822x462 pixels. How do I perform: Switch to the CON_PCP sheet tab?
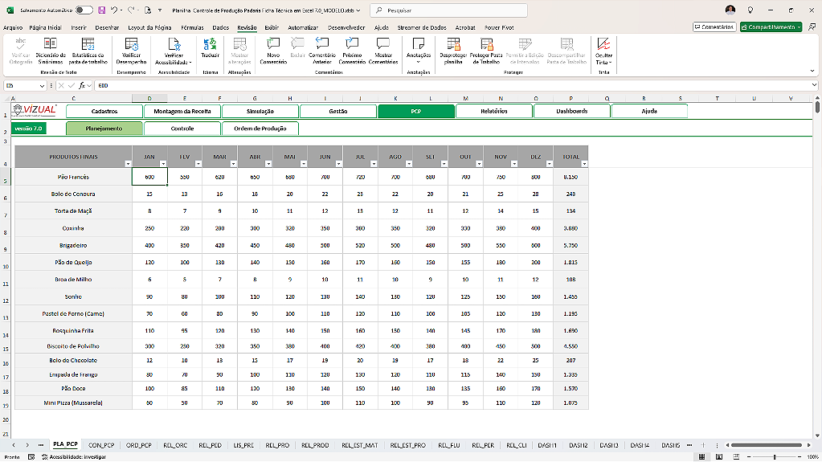pos(101,444)
